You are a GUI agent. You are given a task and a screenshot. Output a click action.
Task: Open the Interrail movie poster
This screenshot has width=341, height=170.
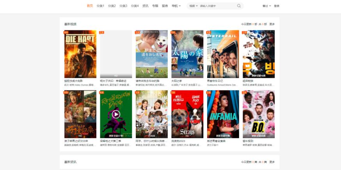[x=223, y=54]
